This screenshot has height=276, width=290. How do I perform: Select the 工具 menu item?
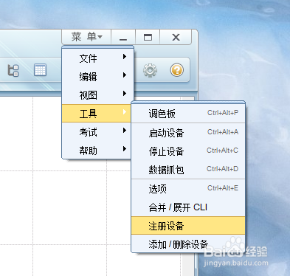(97, 114)
